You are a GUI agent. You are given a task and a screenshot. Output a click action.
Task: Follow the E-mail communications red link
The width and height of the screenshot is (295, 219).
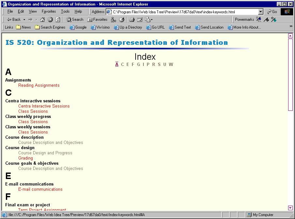[40, 189]
